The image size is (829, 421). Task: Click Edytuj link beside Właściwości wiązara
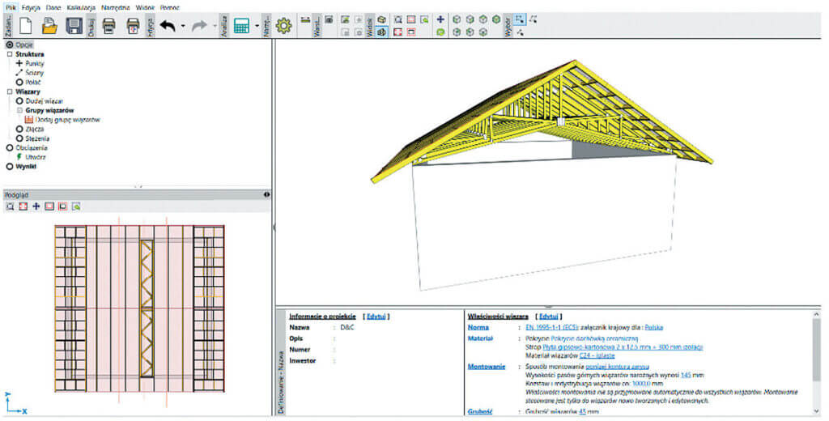[548, 317]
